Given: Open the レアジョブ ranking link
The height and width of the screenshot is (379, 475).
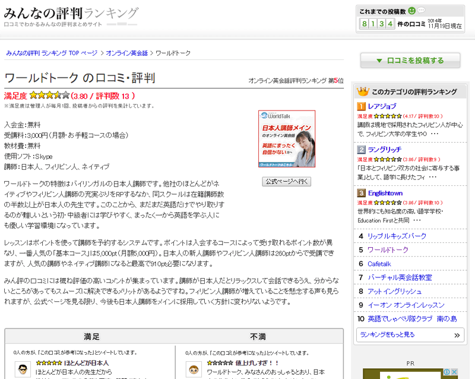Looking at the screenshot, I should (382, 106).
